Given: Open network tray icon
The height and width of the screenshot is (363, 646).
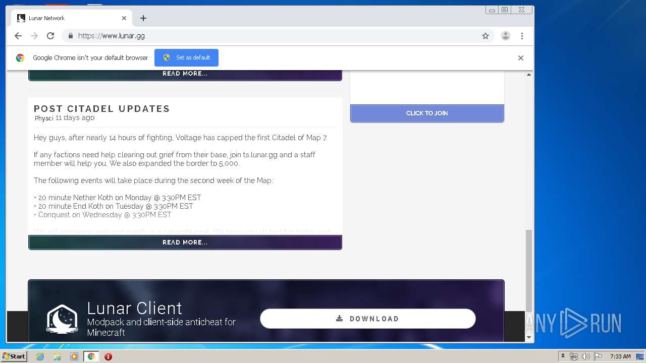Looking at the screenshot, I should coord(574,356).
